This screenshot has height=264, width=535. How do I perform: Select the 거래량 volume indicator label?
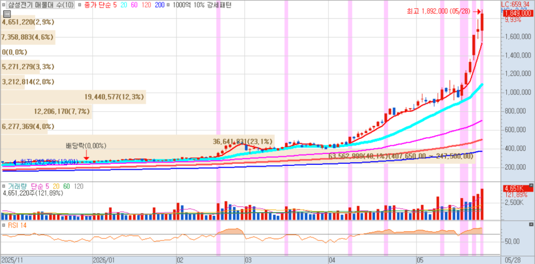(x=18, y=187)
